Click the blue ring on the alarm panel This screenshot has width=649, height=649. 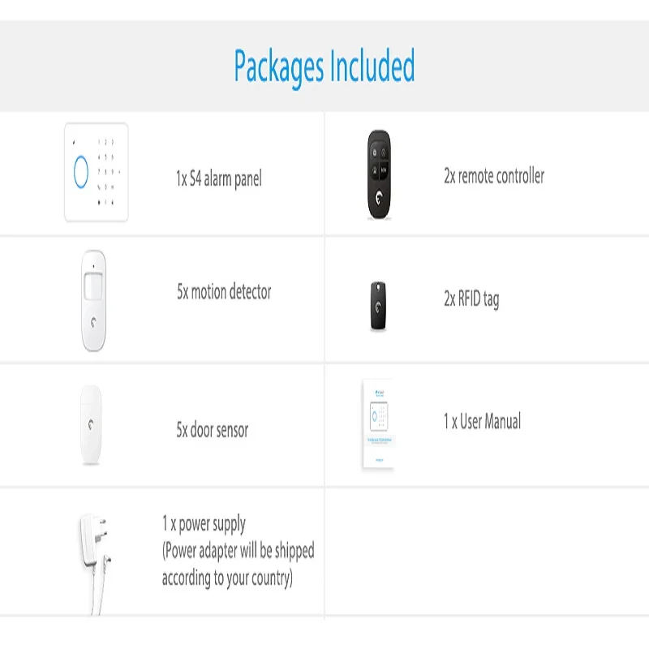81,170
